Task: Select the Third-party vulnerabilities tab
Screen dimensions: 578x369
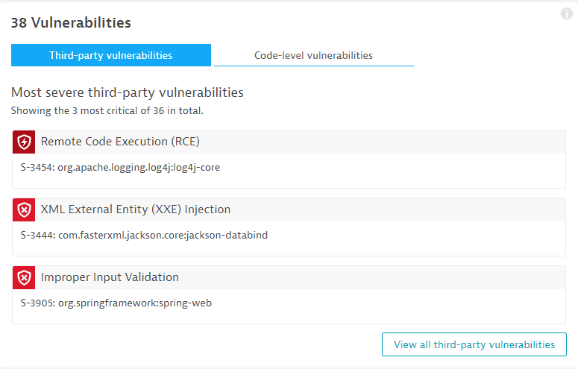Action: (x=111, y=55)
